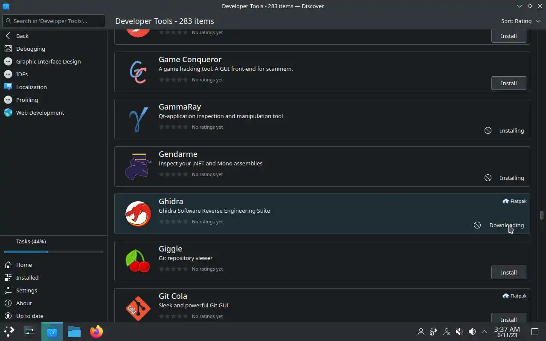Image resolution: width=546 pixels, height=341 pixels.
Task: Click the Ghidra Flatpak source label
Action: [x=514, y=201]
